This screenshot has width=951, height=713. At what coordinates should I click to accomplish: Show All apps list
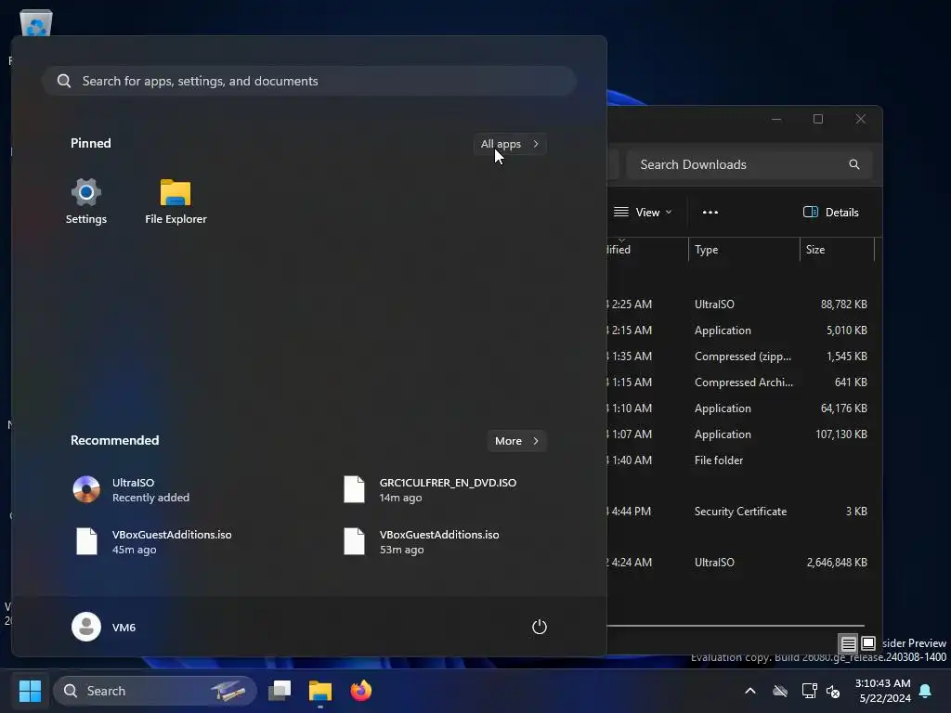click(x=510, y=144)
